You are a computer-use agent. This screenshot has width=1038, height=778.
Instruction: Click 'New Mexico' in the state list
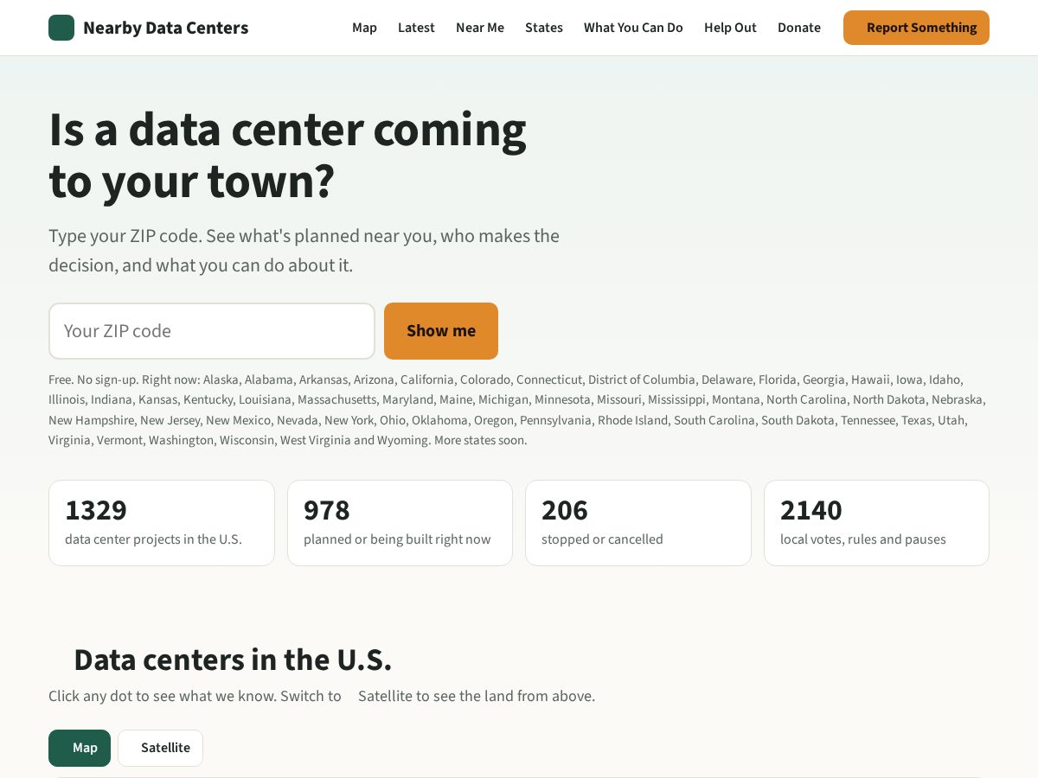(238, 420)
